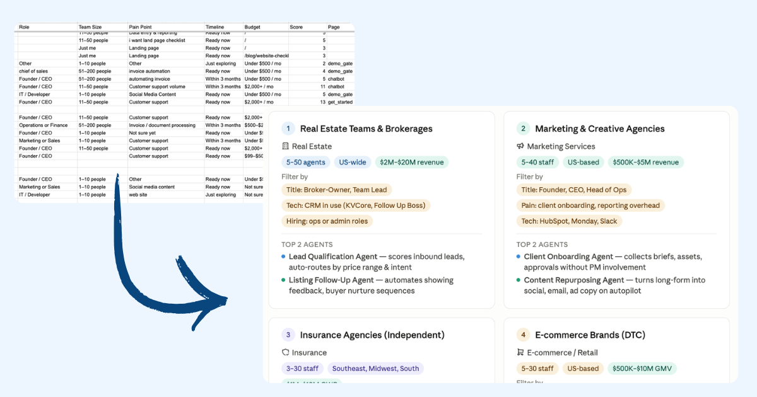Select the 'get_started' page cell
757x397 pixels.
341,102
